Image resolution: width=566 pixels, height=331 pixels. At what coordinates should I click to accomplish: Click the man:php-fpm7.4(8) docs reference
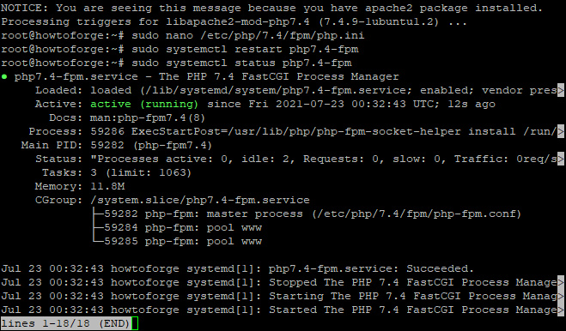(147, 117)
